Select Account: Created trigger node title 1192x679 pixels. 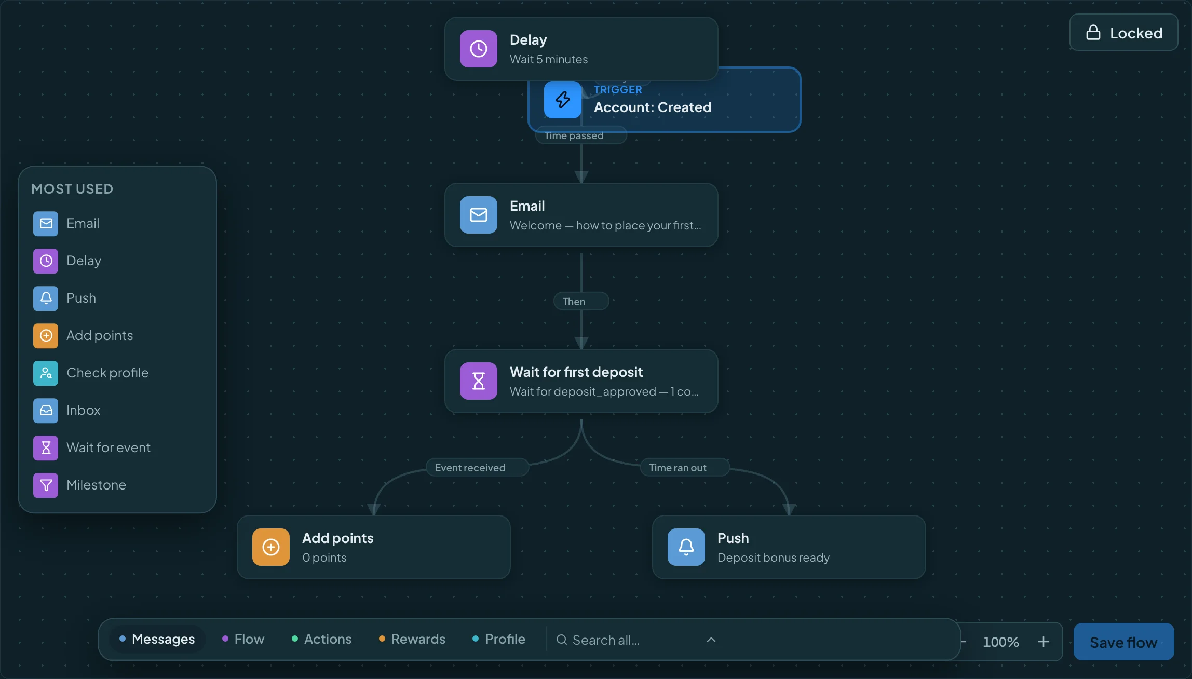[x=653, y=107]
